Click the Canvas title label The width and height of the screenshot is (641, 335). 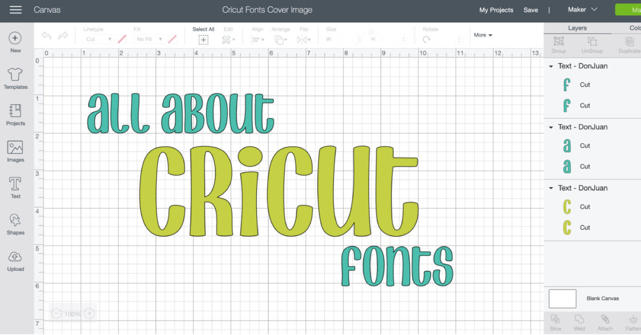point(47,10)
